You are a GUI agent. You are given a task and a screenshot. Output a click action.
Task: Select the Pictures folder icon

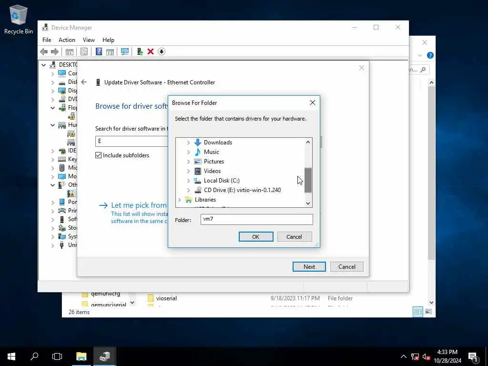tap(198, 162)
